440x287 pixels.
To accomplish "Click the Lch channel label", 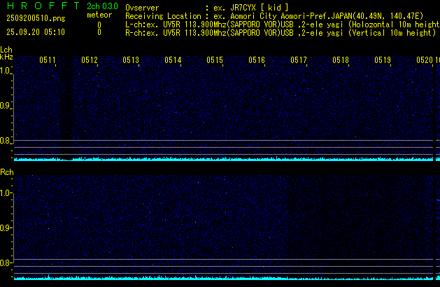I will (x=6, y=50).
